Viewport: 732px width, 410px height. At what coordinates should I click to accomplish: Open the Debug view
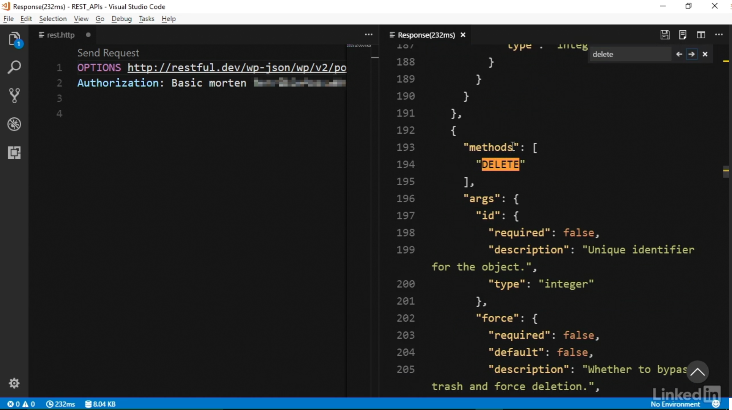tap(14, 124)
